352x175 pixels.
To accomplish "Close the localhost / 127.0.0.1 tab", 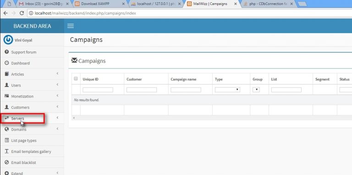I will pyautogui.click(x=179, y=4).
